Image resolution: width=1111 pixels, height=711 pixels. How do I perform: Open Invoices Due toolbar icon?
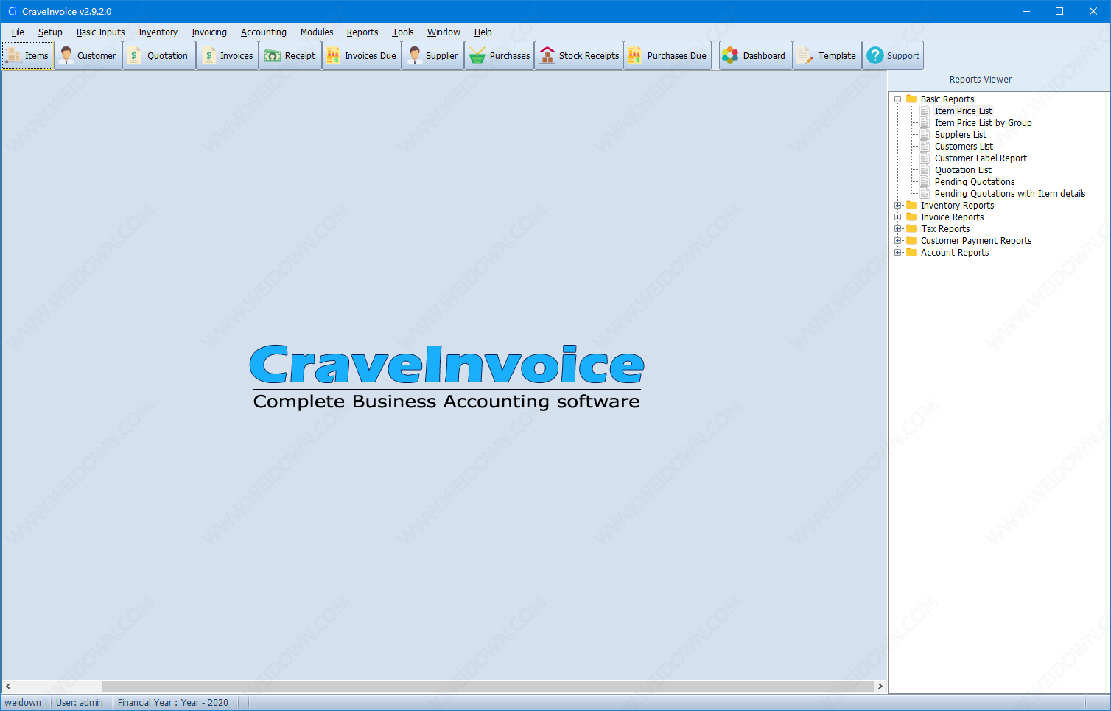[x=333, y=55]
